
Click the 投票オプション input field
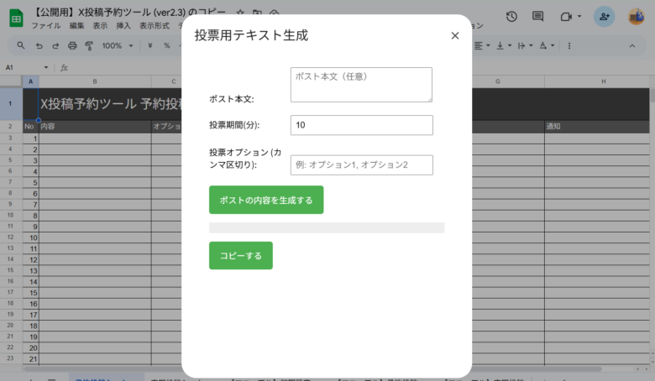click(361, 164)
